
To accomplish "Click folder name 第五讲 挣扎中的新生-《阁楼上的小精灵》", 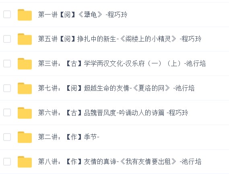I will coord(120,39).
